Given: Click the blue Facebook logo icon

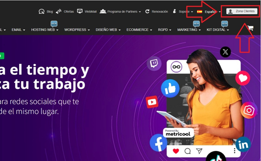Looking at the screenshot, I should click(158, 143).
